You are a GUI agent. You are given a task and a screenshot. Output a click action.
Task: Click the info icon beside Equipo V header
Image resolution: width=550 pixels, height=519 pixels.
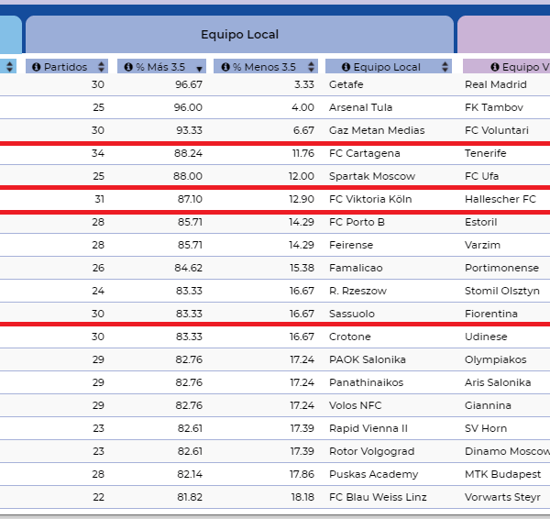(495, 67)
